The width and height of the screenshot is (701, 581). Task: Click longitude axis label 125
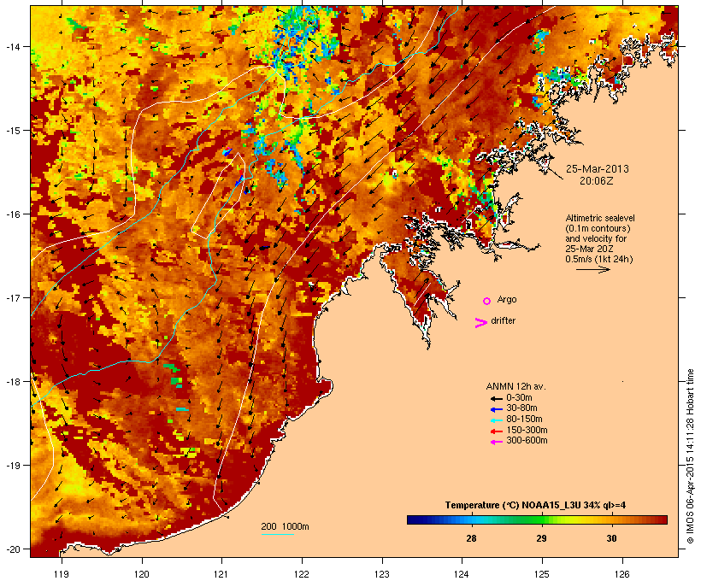542,574
